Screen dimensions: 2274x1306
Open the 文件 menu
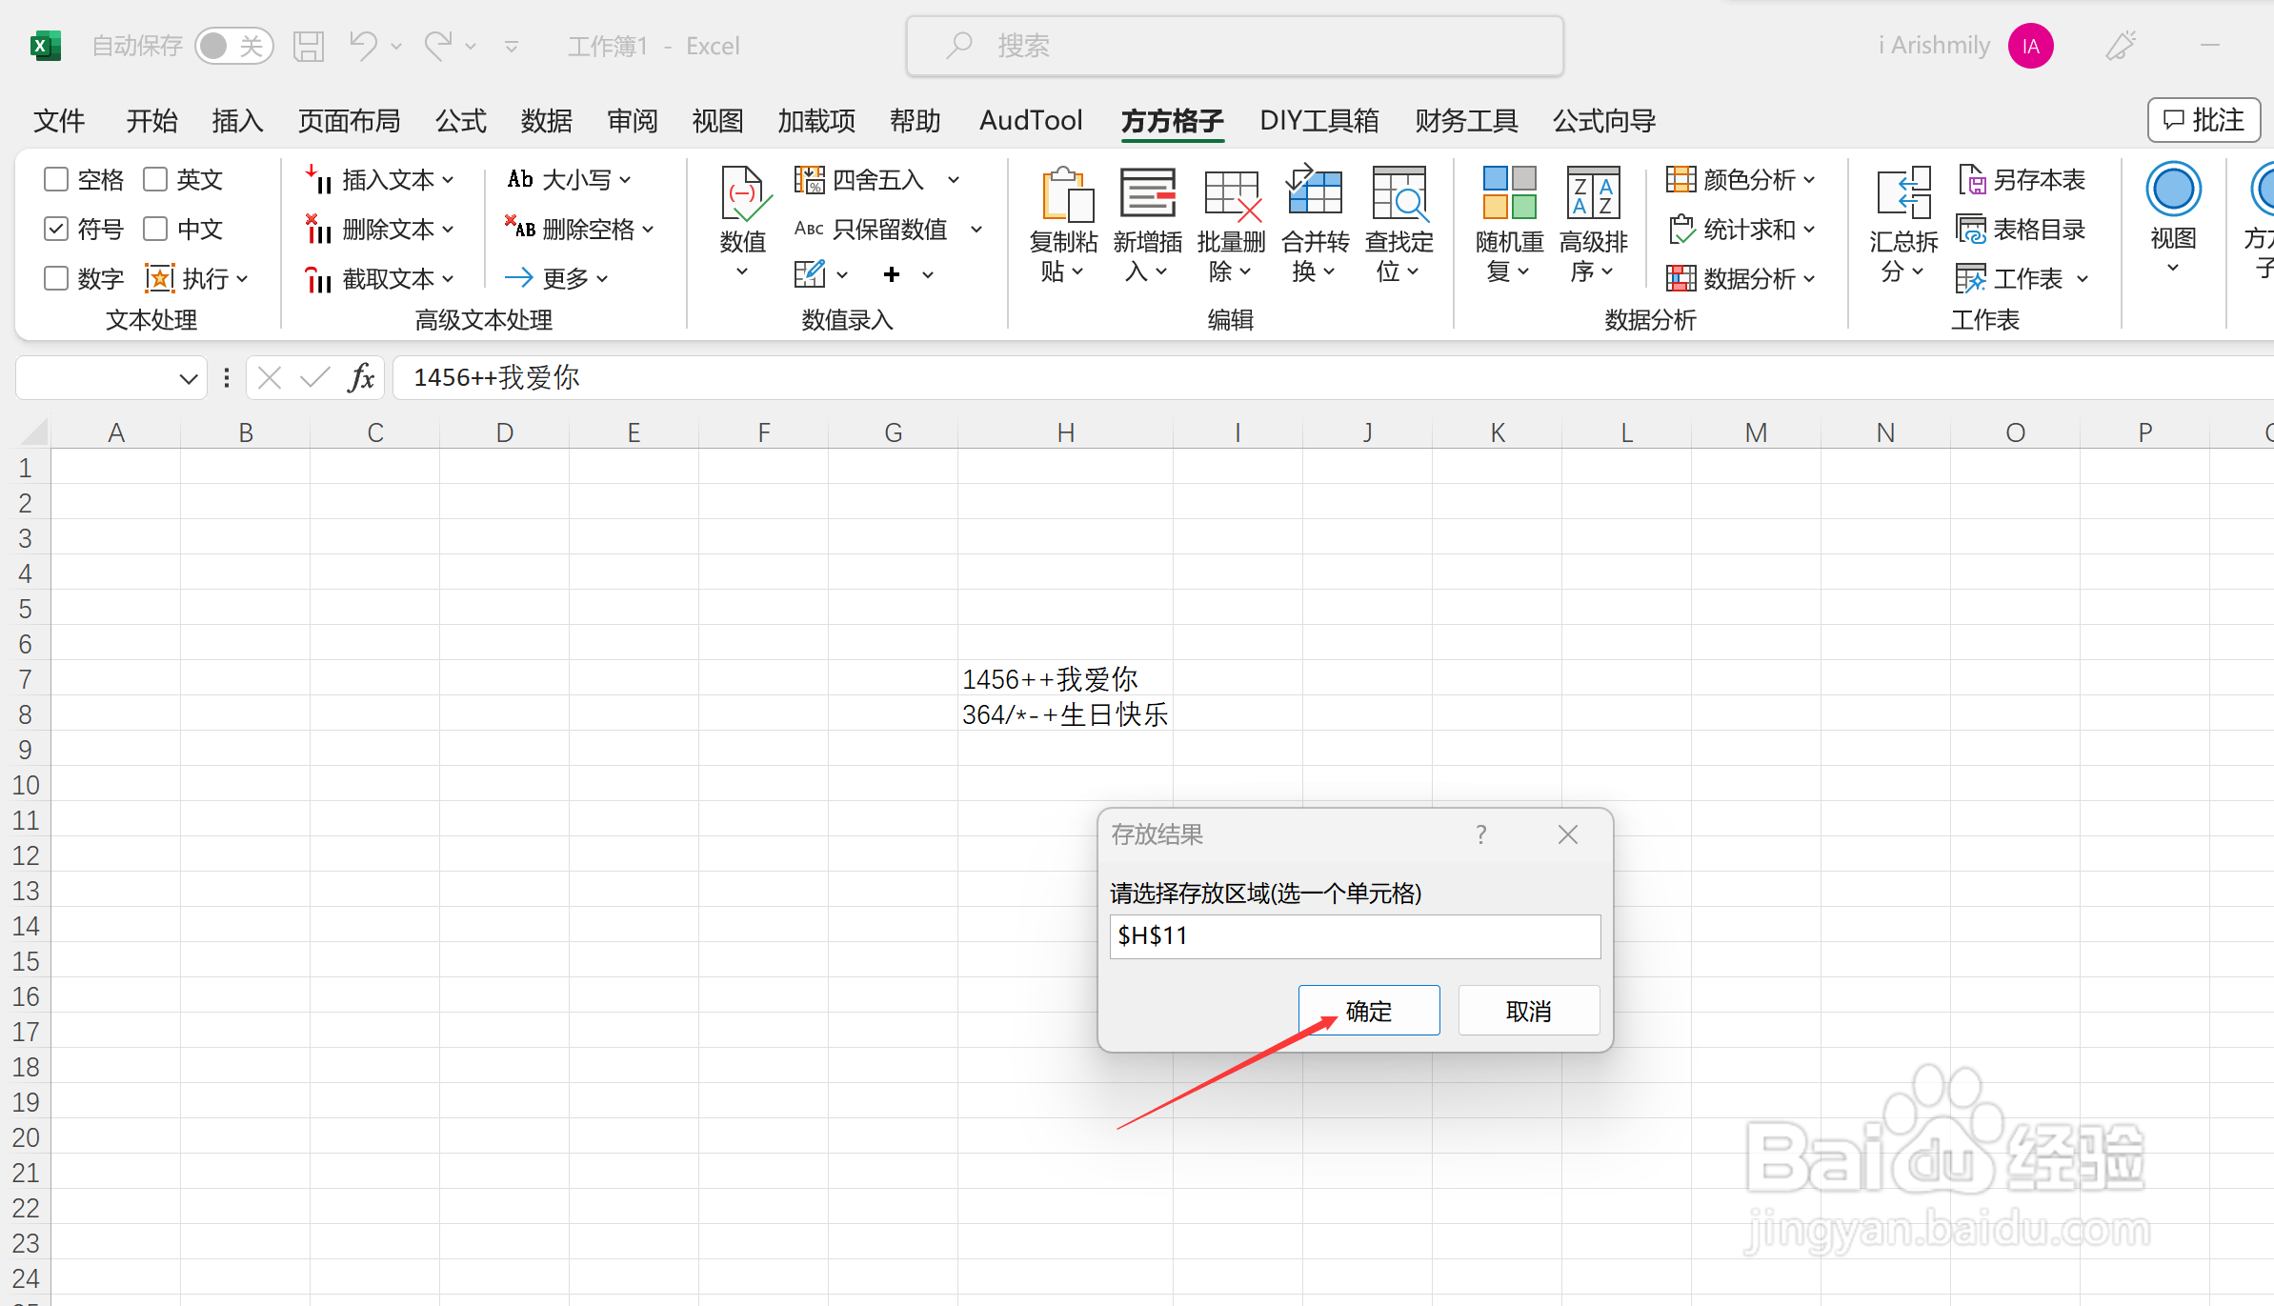point(59,121)
